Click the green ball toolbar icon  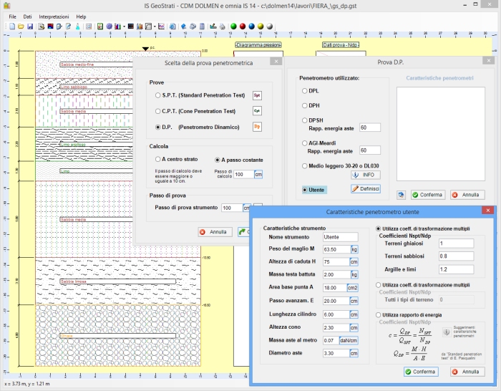[x=233, y=26]
